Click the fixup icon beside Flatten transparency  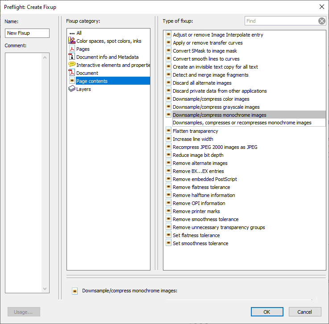click(168, 131)
